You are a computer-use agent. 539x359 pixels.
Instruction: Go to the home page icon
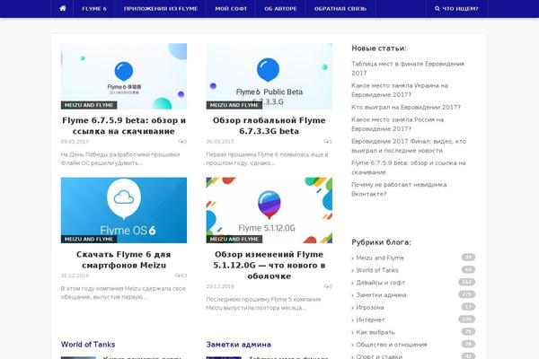tap(63, 8)
